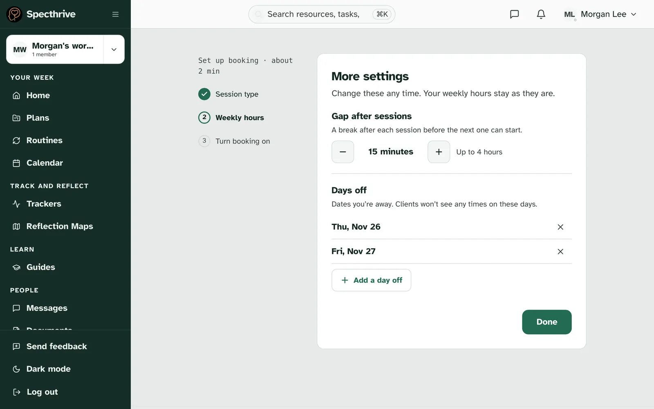Open Reflection Maps
Screen dimensions: 654x409
65,226
